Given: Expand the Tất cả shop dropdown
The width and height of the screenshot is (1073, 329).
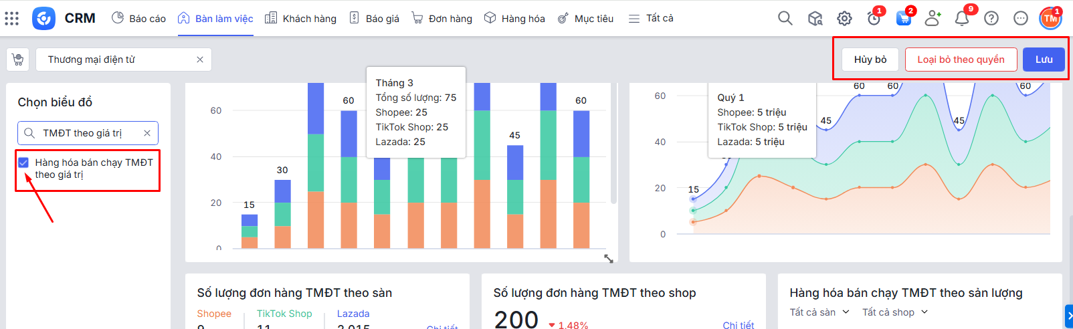Looking at the screenshot, I should [x=895, y=312].
